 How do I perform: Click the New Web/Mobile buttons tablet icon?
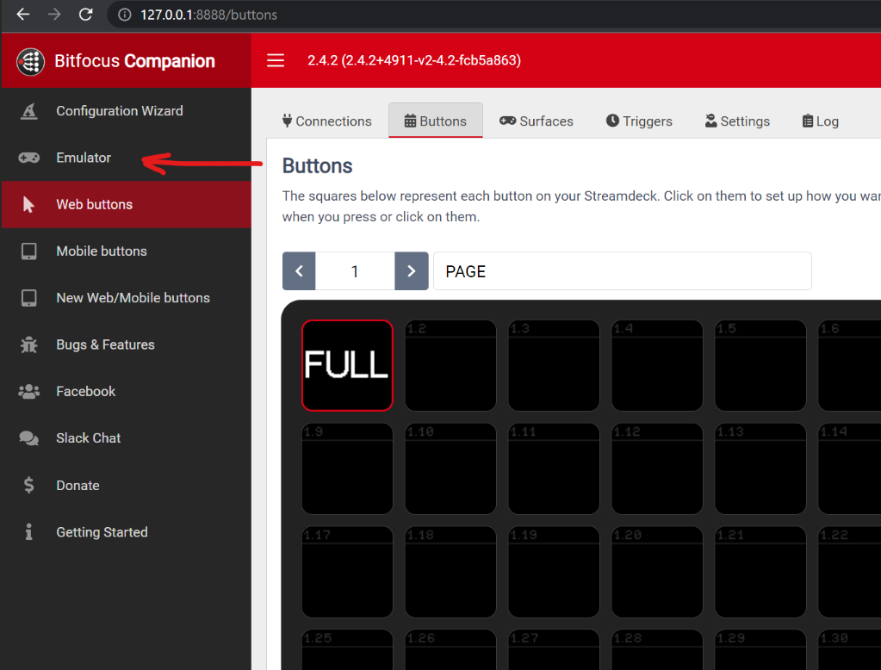click(x=28, y=298)
